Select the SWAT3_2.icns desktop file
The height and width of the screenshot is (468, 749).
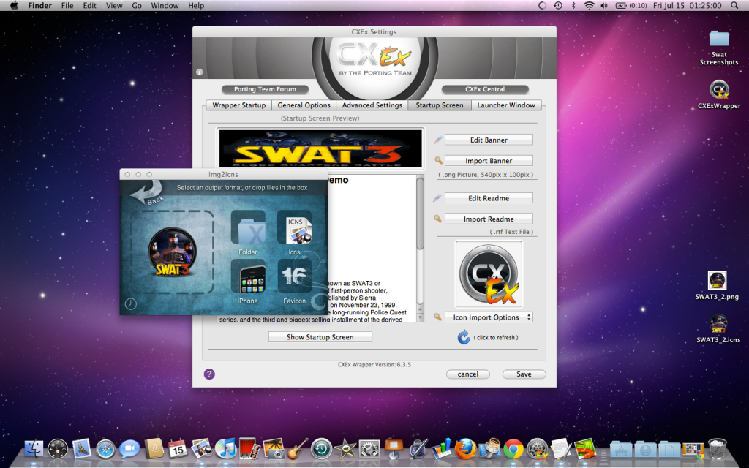pos(718,328)
